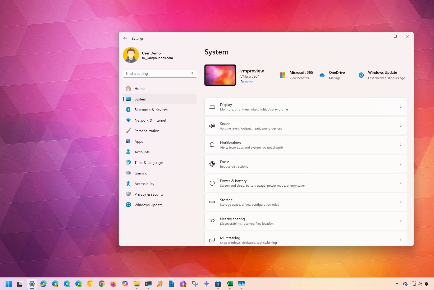Open the hidden icons overflow arrow in taskbar
Image resolution: width=434 pixels, height=290 pixels.
click(397, 284)
